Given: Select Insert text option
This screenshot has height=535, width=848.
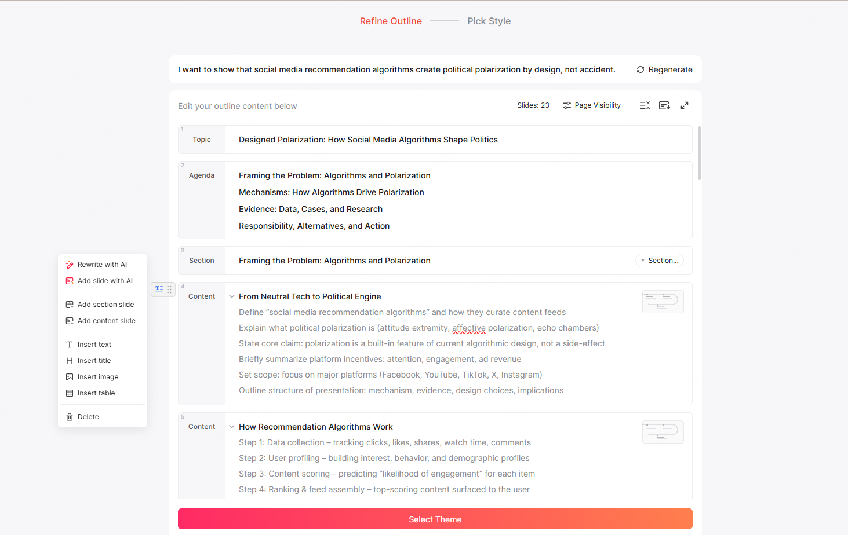Looking at the screenshot, I should pyautogui.click(x=103, y=345).
